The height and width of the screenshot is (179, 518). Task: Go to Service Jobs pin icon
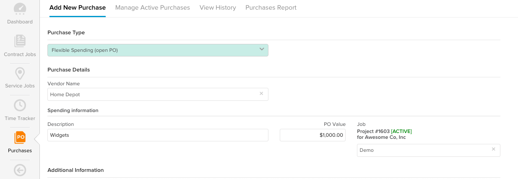[20, 74]
